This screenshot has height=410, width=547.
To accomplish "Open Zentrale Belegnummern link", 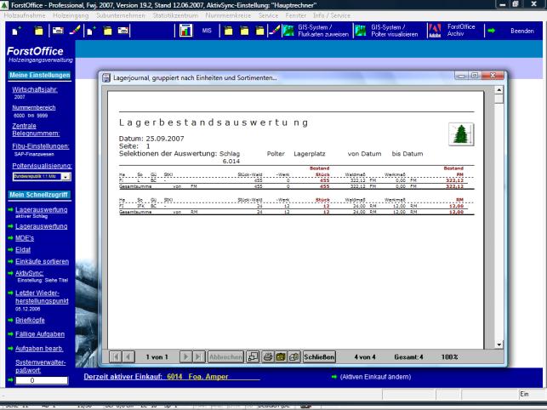I will [36, 129].
